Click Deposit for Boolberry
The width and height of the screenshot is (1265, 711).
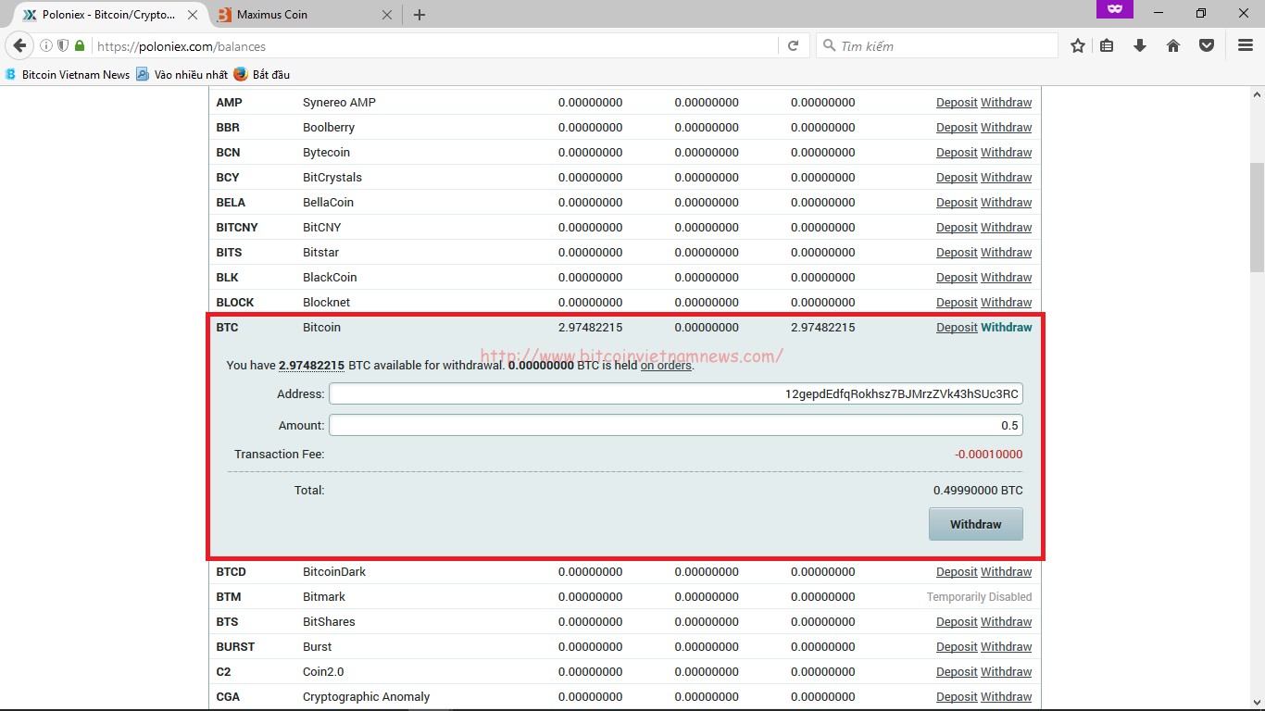[x=957, y=127]
